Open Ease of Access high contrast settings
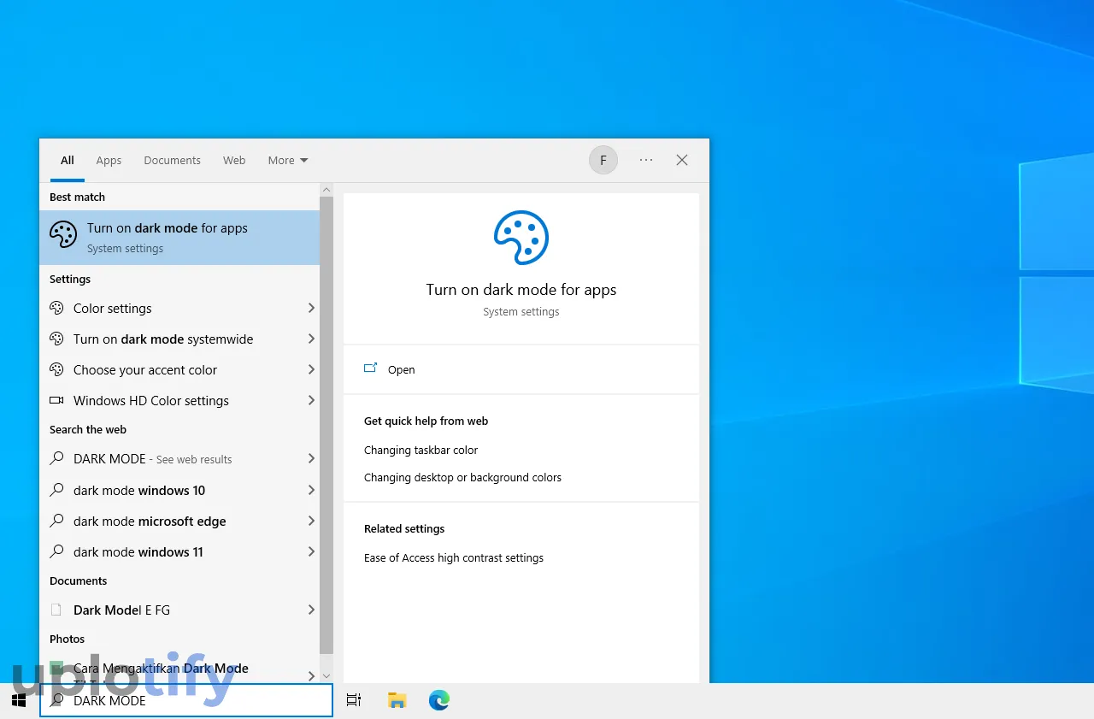The height and width of the screenshot is (719, 1094). pyautogui.click(x=453, y=557)
